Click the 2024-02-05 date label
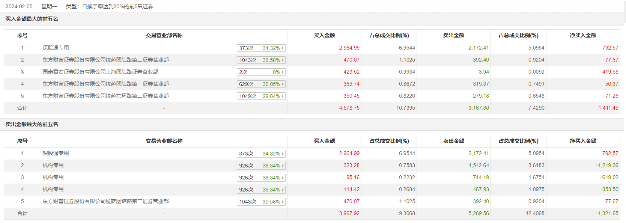The width and height of the screenshot is (626, 223). [x=19, y=6]
